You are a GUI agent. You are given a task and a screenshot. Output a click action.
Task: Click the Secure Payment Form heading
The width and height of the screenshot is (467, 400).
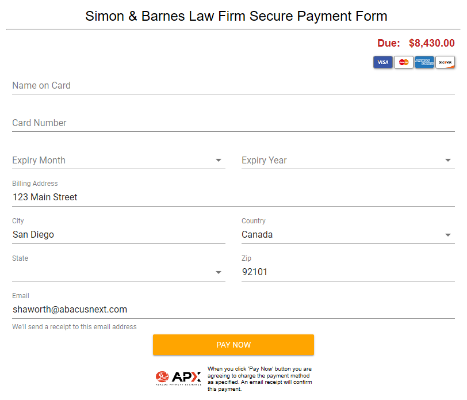[236, 16]
